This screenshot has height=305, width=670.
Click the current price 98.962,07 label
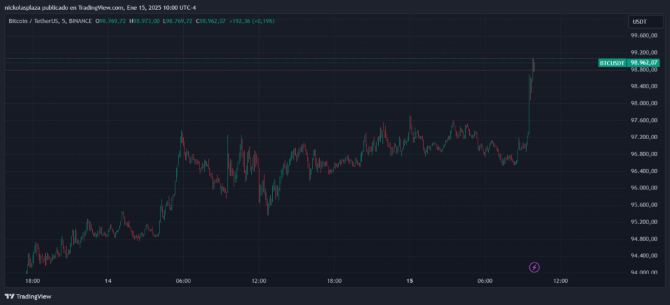pyautogui.click(x=644, y=63)
